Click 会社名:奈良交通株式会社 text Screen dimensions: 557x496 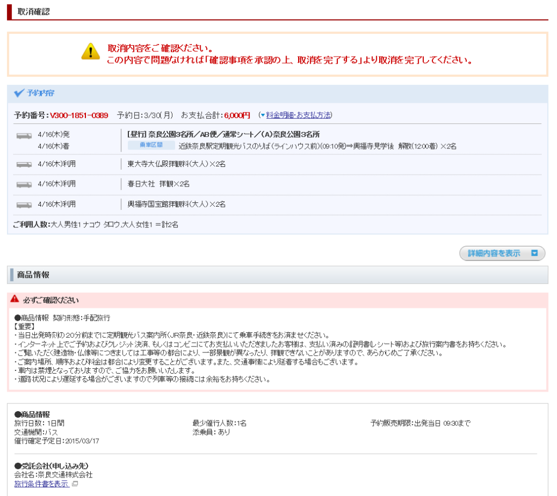[x=53, y=475]
